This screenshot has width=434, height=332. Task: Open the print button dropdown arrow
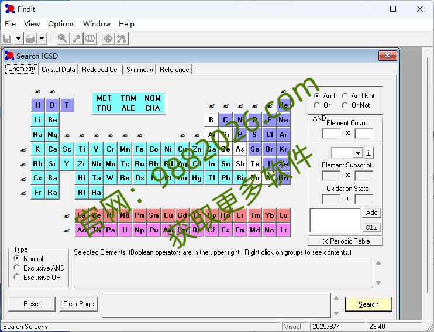pos(42,39)
